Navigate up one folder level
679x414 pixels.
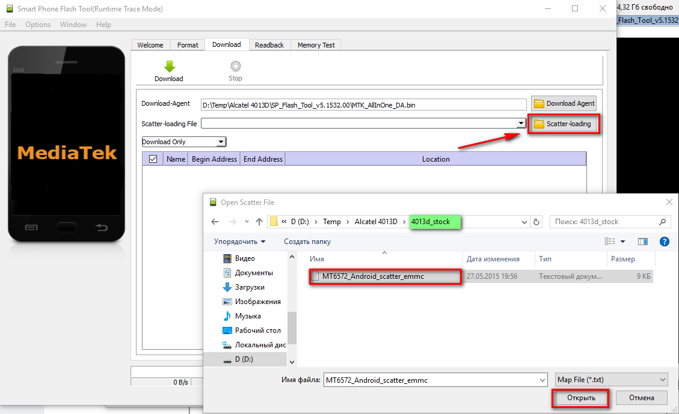tap(259, 222)
